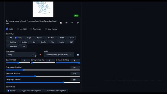
Task: Pick Shuffle control type
Action: tap(42, 42)
